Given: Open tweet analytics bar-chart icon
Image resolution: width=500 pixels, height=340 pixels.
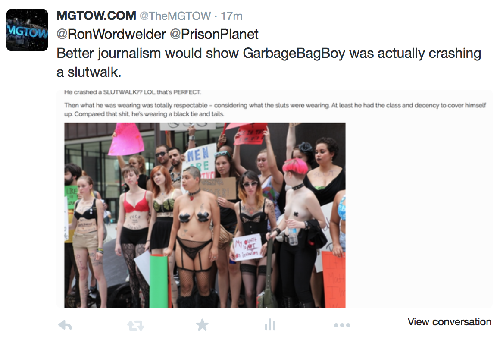Looking at the screenshot, I should tap(270, 324).
